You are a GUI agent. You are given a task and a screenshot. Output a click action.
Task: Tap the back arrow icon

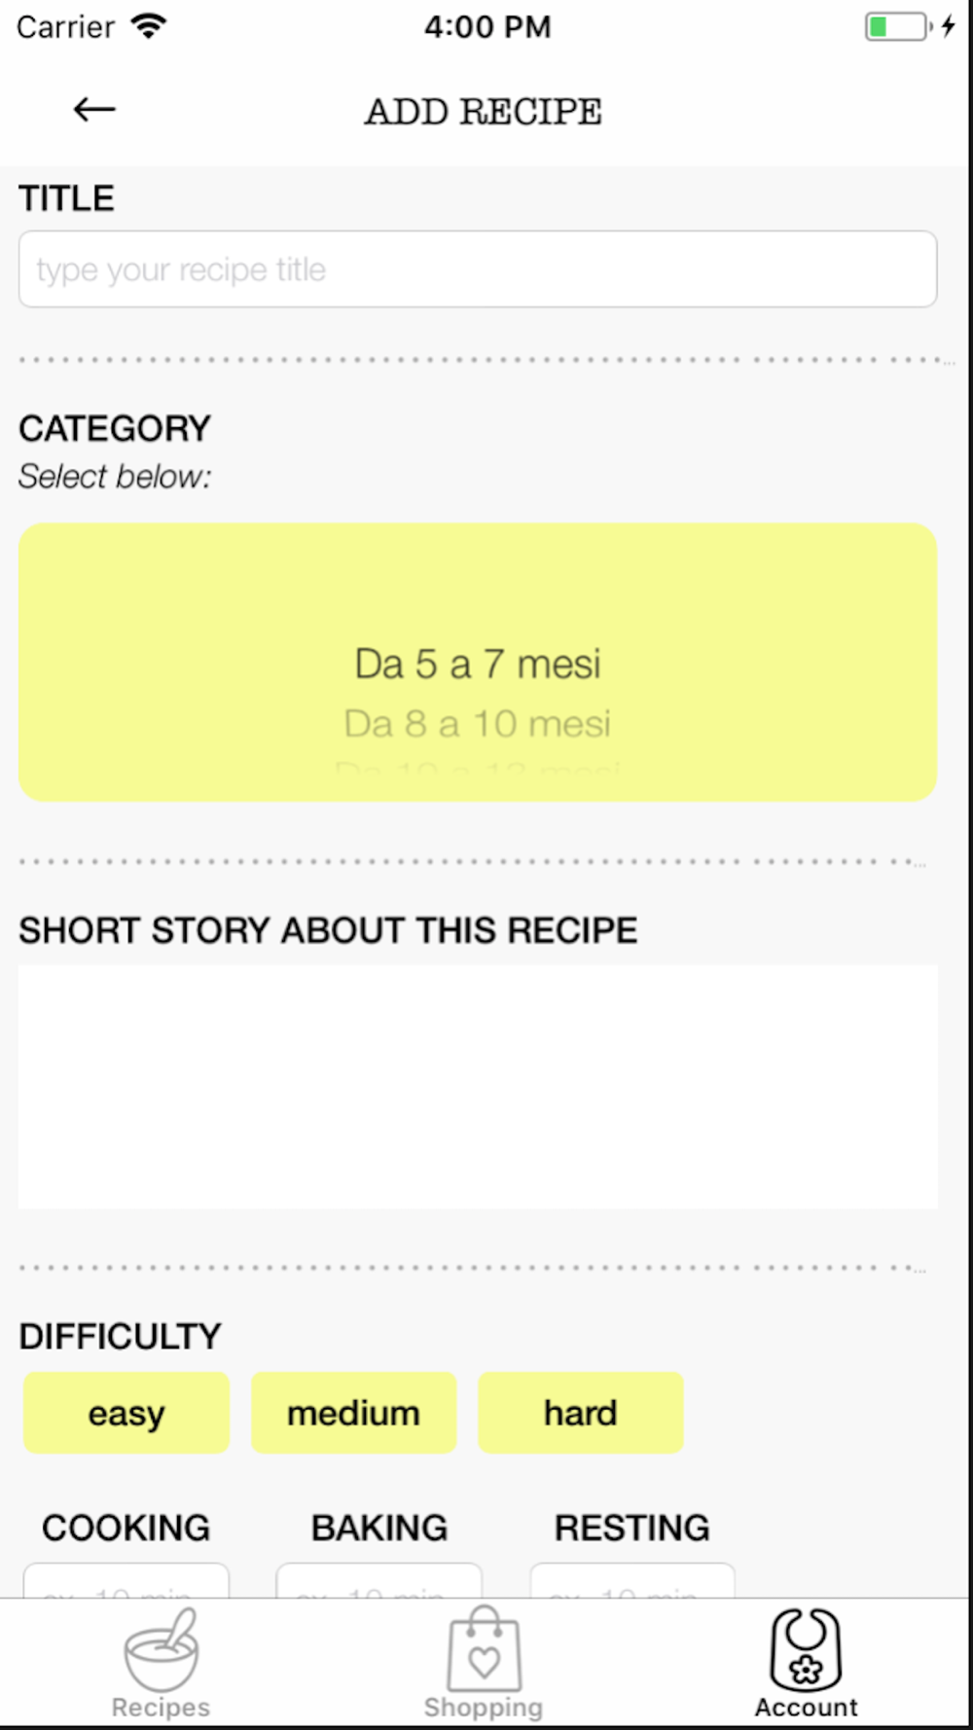click(94, 109)
